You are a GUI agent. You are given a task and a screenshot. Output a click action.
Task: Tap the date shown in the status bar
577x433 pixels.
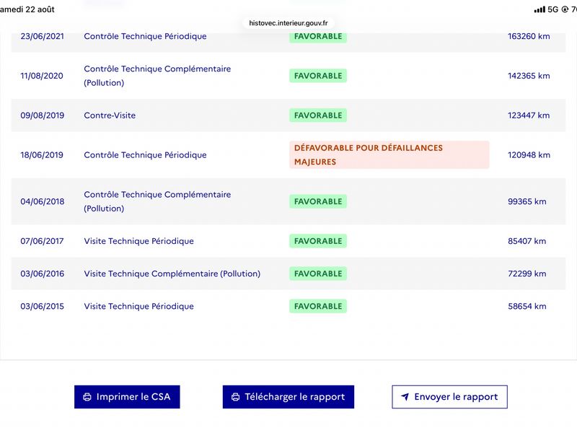click(27, 9)
